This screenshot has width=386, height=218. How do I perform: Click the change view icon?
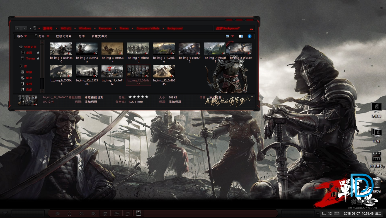(x=227, y=36)
